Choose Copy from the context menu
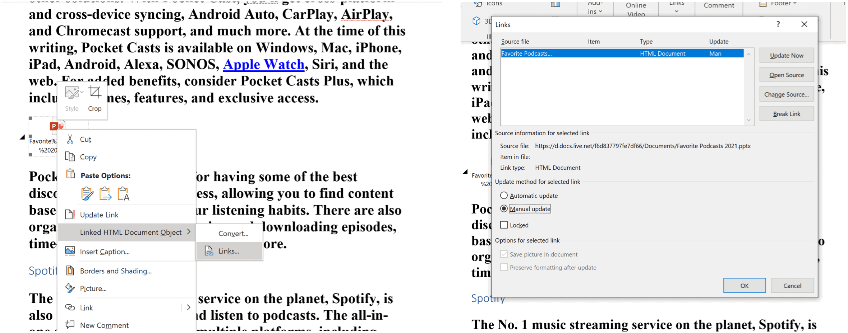848x333 pixels. point(88,157)
